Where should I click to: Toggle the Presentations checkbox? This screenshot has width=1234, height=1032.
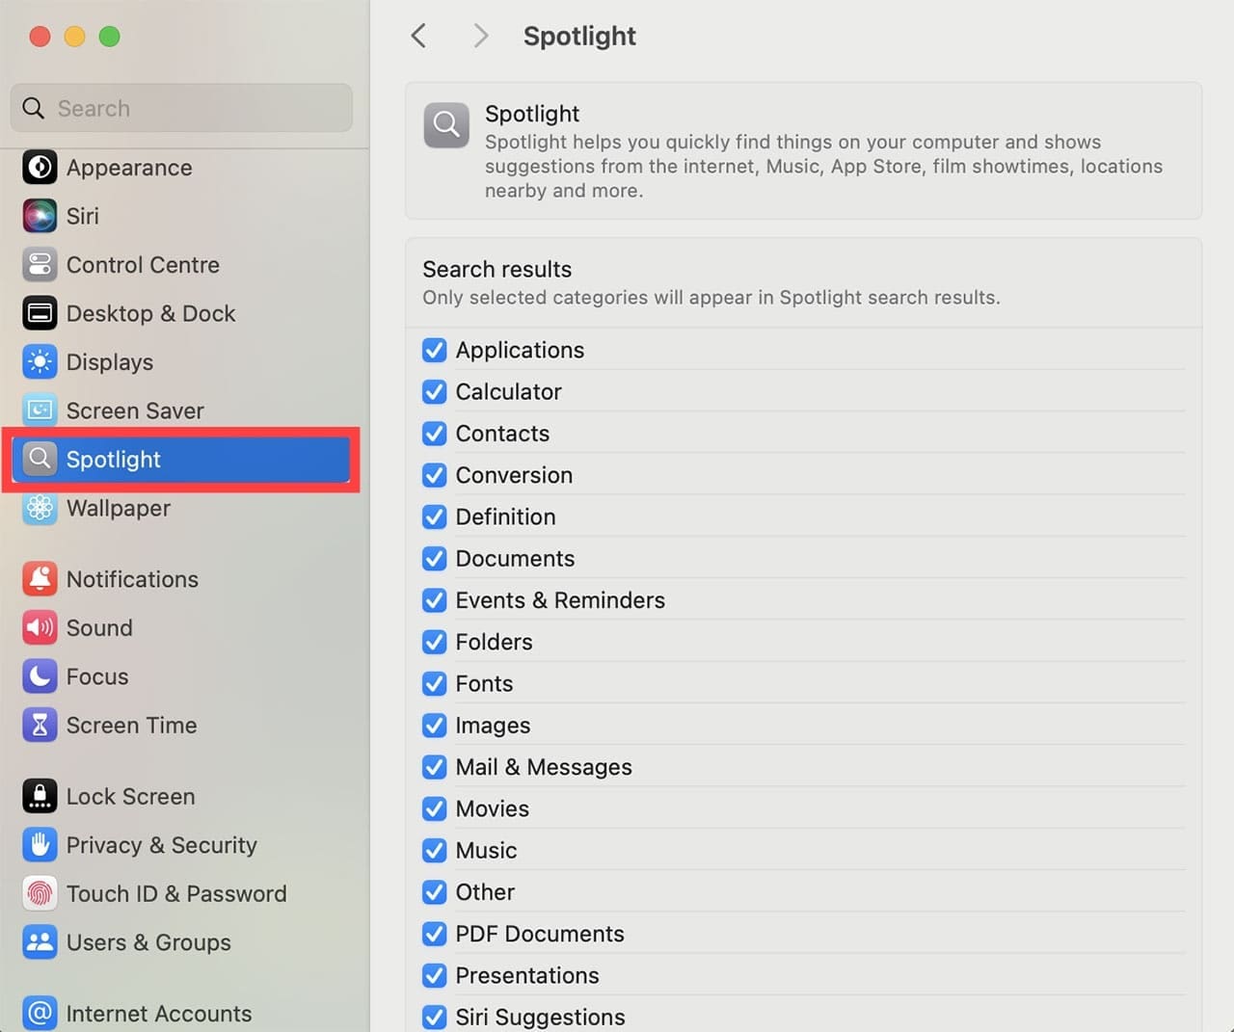coord(435,975)
